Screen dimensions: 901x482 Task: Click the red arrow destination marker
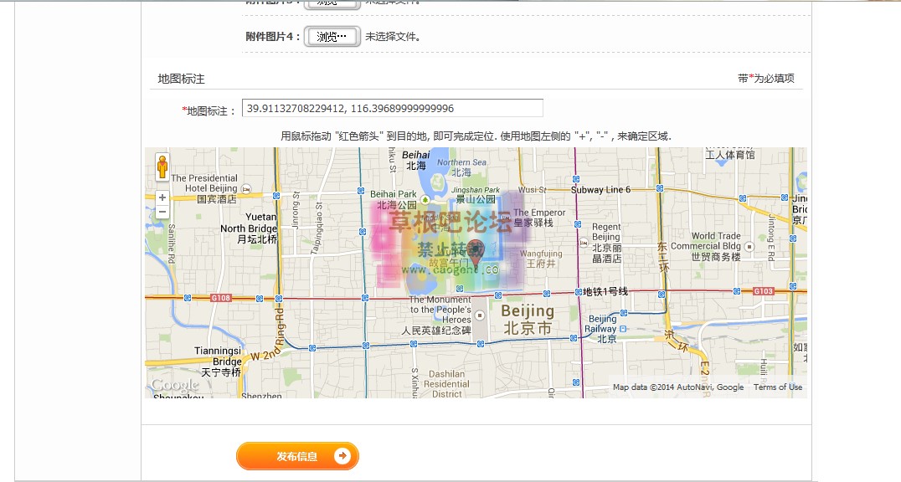click(474, 251)
